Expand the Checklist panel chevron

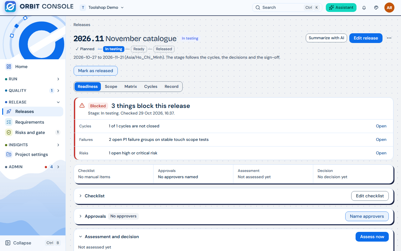point(81,196)
